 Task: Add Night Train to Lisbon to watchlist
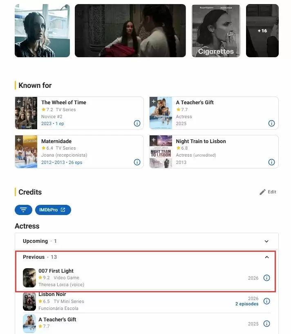(153, 140)
